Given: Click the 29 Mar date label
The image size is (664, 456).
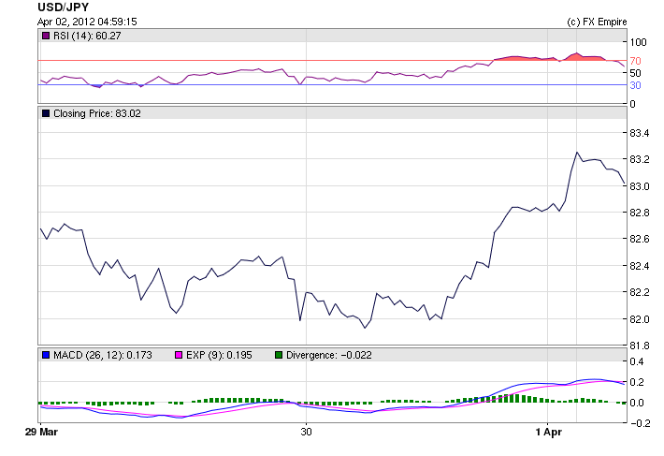Looking at the screenshot, I should pos(41,432).
